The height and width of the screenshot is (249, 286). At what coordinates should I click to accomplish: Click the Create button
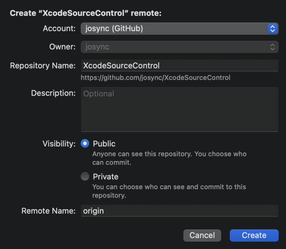coord(254,235)
